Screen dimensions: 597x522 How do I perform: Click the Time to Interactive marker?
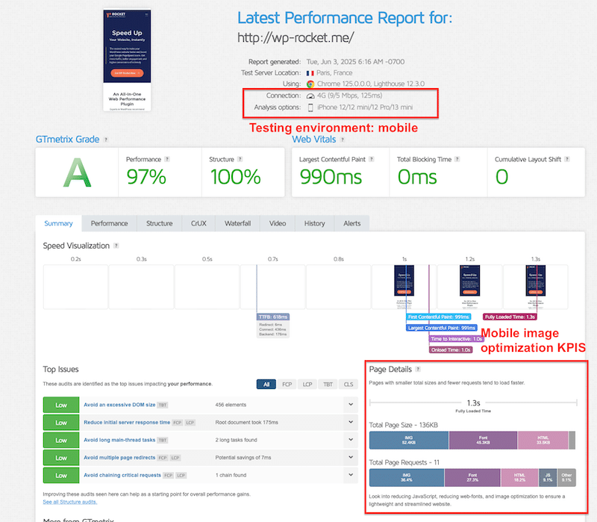[457, 339]
